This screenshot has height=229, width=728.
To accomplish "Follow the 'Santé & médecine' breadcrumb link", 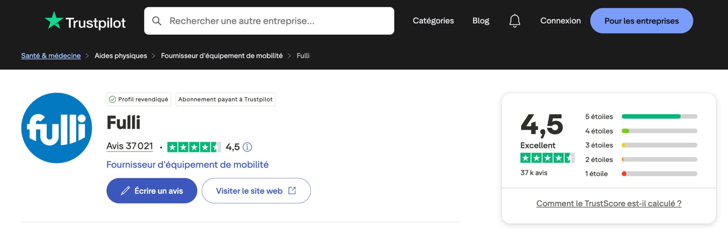I will coord(51,56).
